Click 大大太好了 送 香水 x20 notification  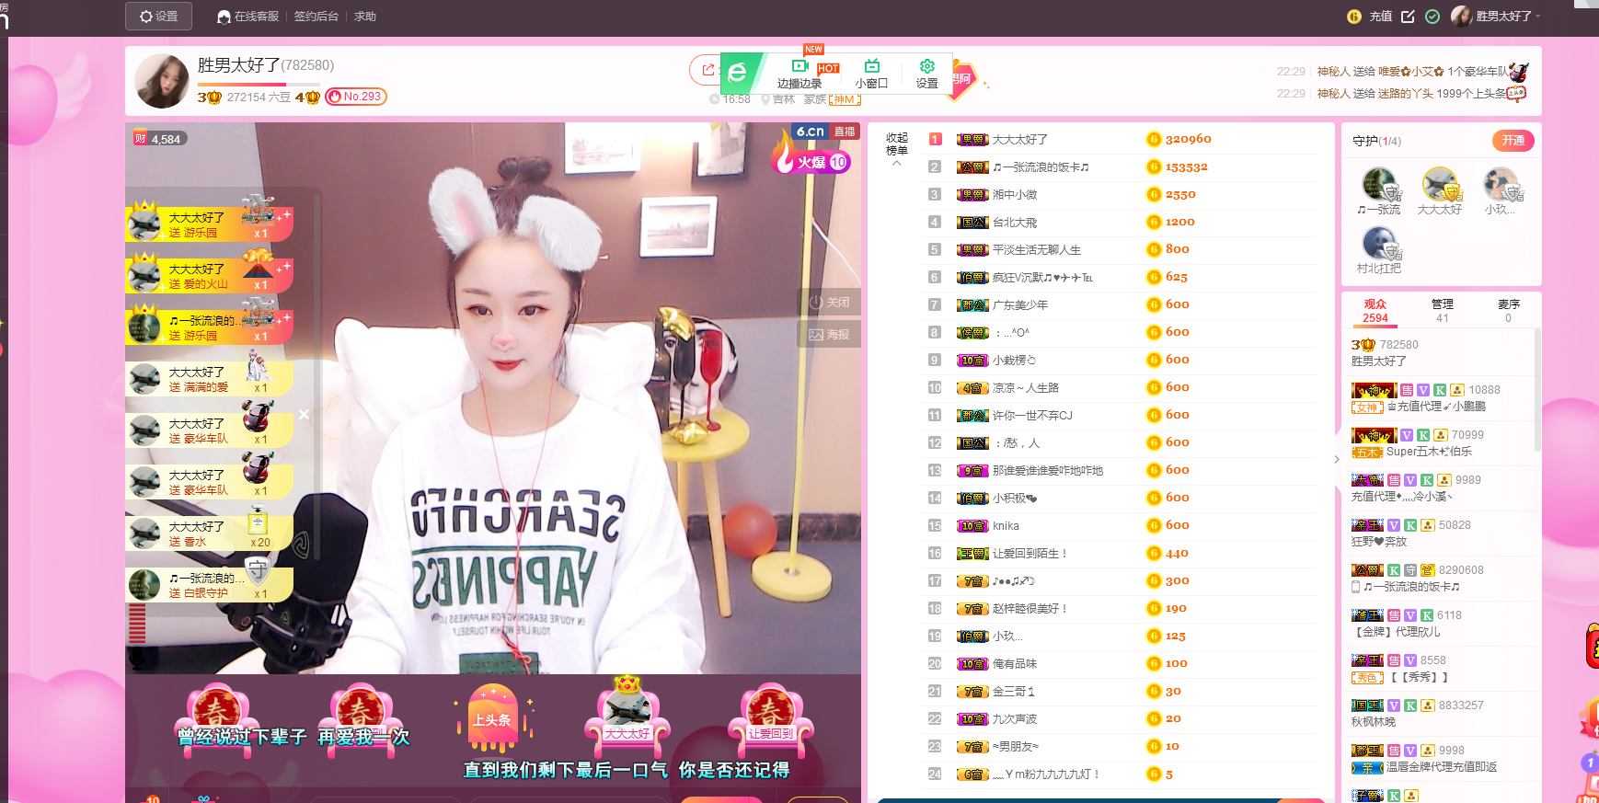[209, 534]
